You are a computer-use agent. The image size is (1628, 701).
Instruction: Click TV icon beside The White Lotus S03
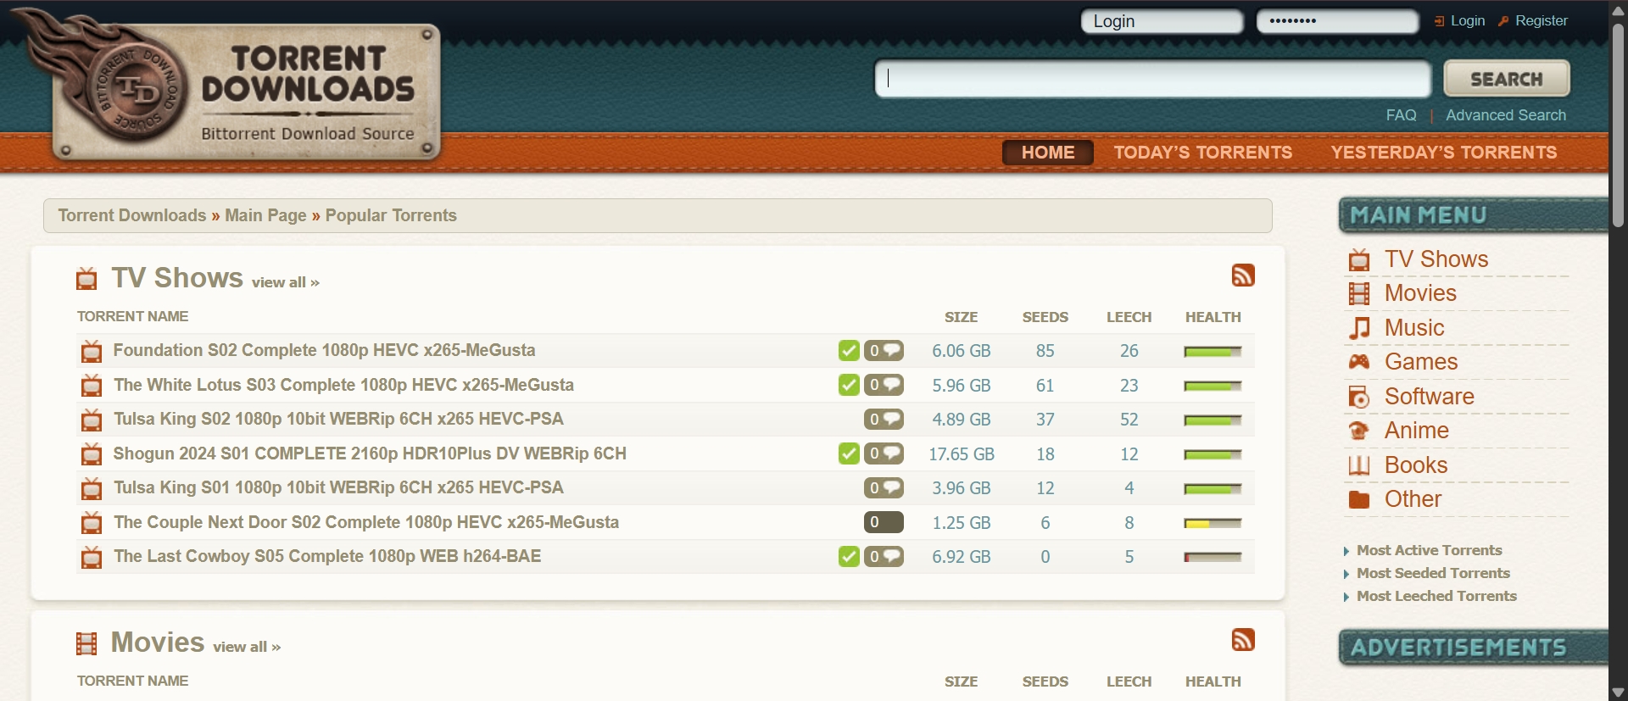pos(92,386)
